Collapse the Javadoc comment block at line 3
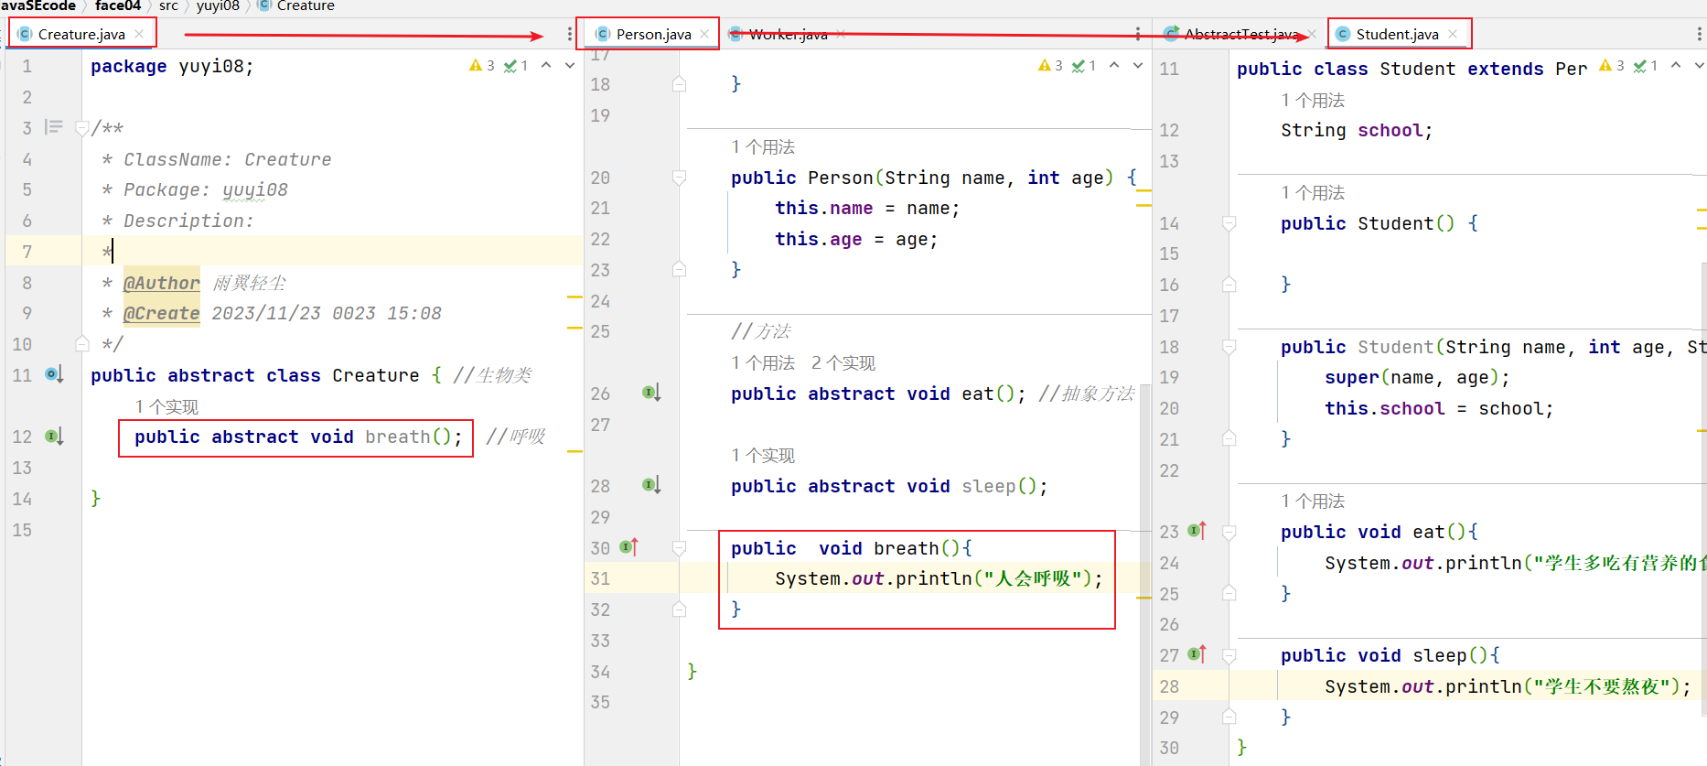The image size is (1707, 766). [x=81, y=128]
